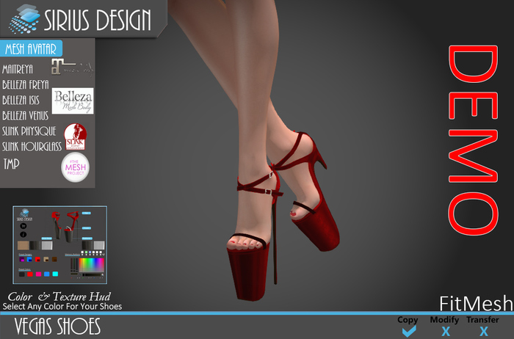Screen dimensions: 514x339
Task: Pick the beige Preset Designs swatch
Action: [46, 260]
